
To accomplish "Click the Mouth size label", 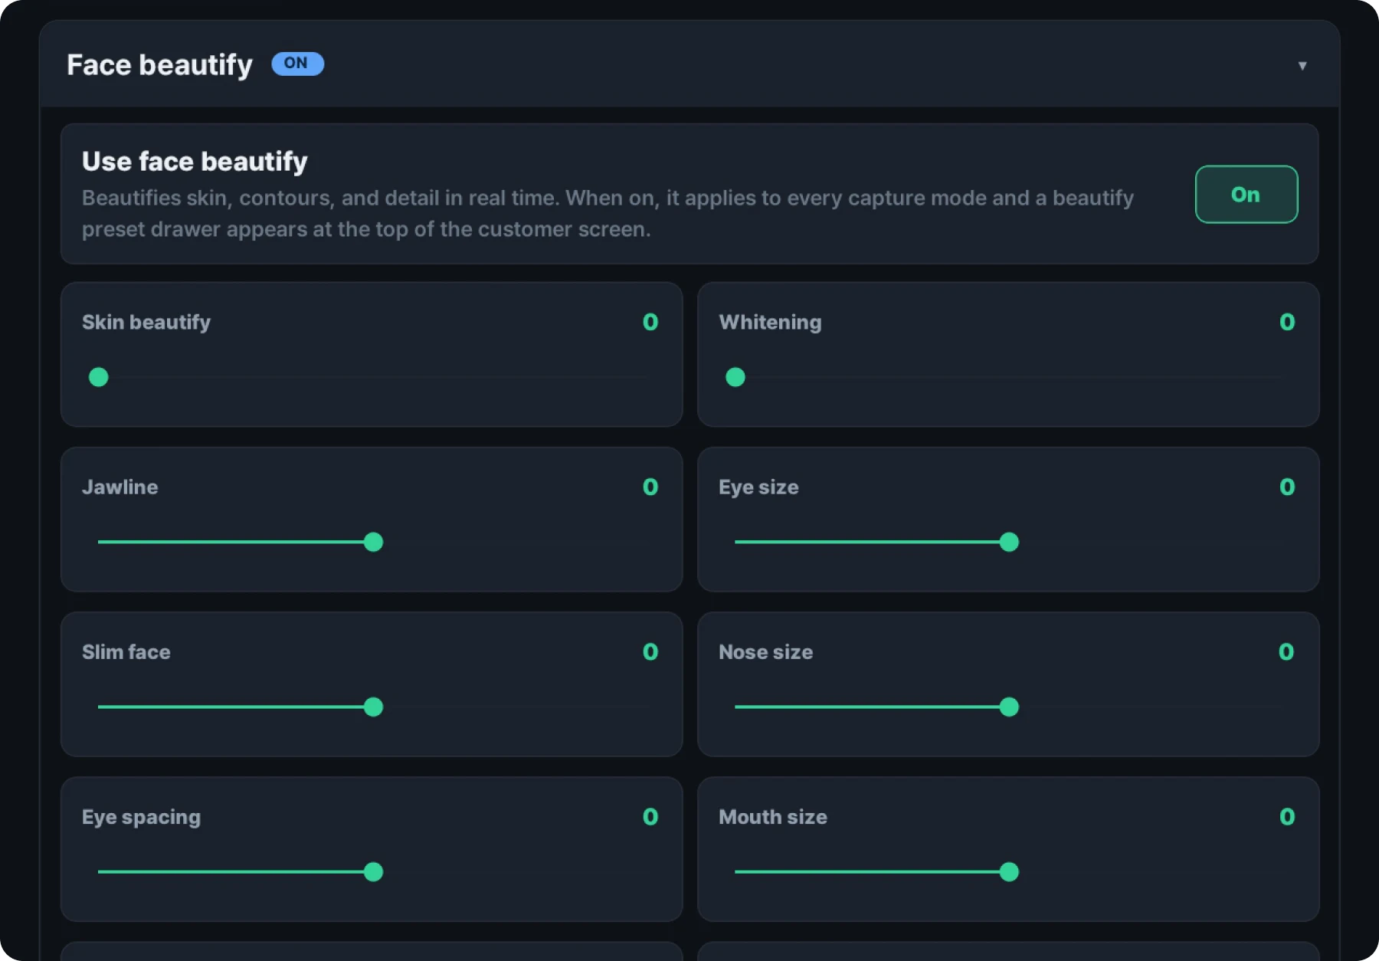I will point(773,817).
